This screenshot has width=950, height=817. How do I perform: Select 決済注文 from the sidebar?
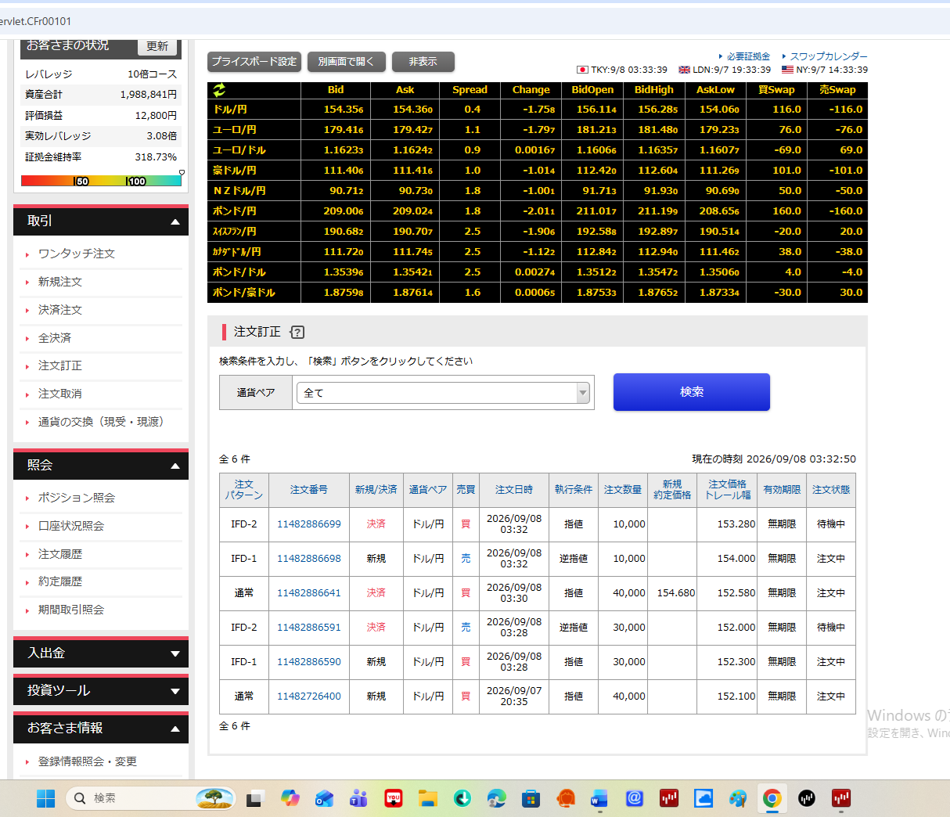pos(60,310)
